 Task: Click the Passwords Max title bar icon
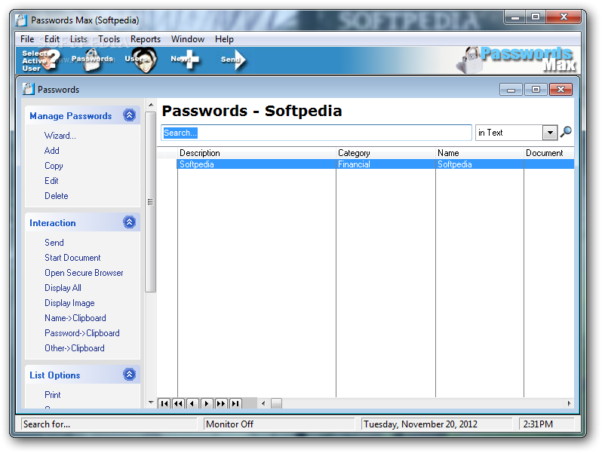coord(21,20)
